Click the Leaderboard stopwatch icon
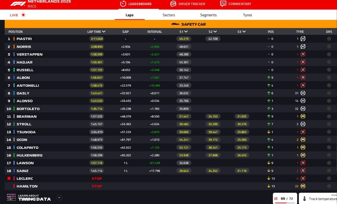The width and height of the screenshot is (337, 204). tap(123, 4)
